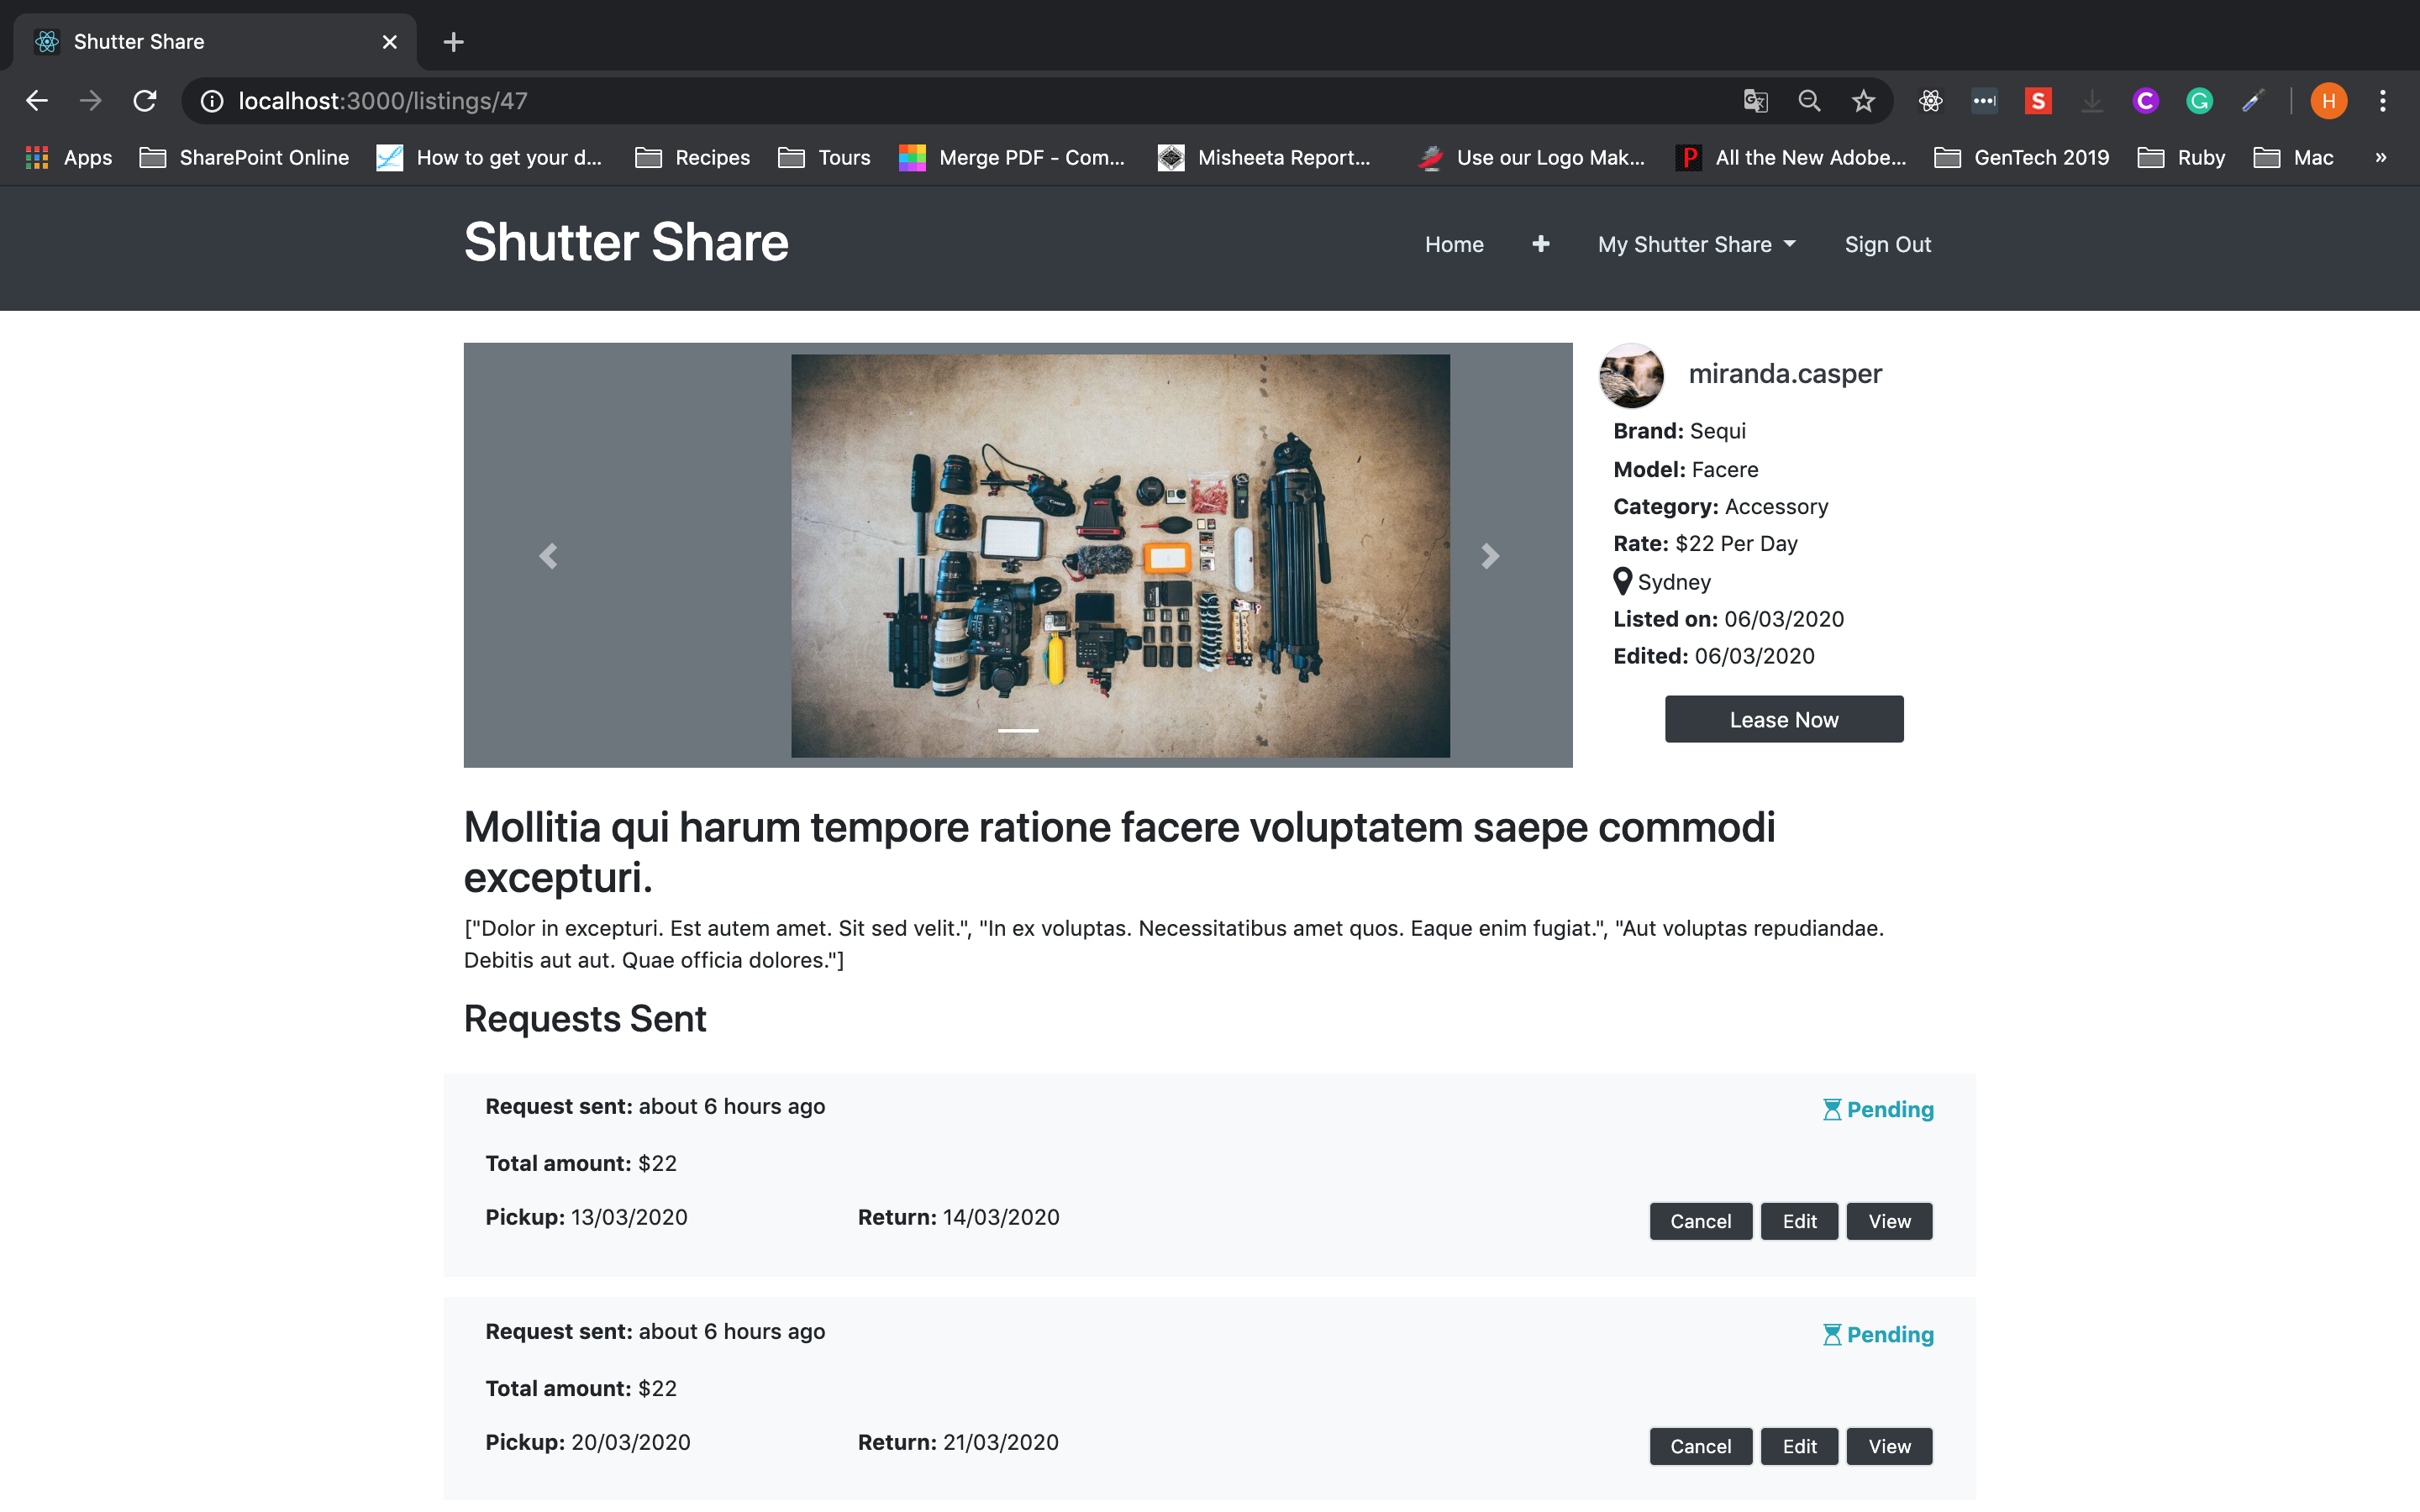Click the address bar URL field
2420x1512 pixels.
(x=900, y=101)
